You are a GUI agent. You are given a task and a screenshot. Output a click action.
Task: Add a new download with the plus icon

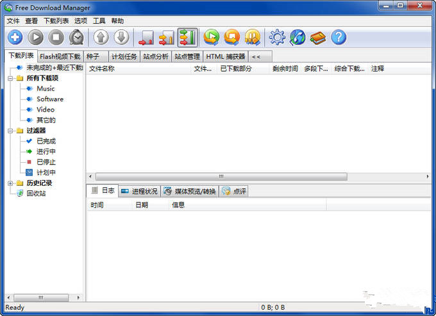point(15,37)
